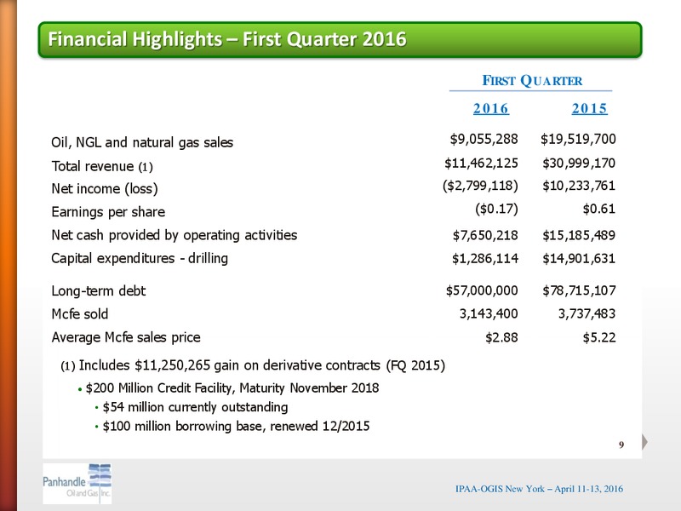Screen dimensions: 681x511
Task: Click the value ($0.17)
Action: coord(497,209)
